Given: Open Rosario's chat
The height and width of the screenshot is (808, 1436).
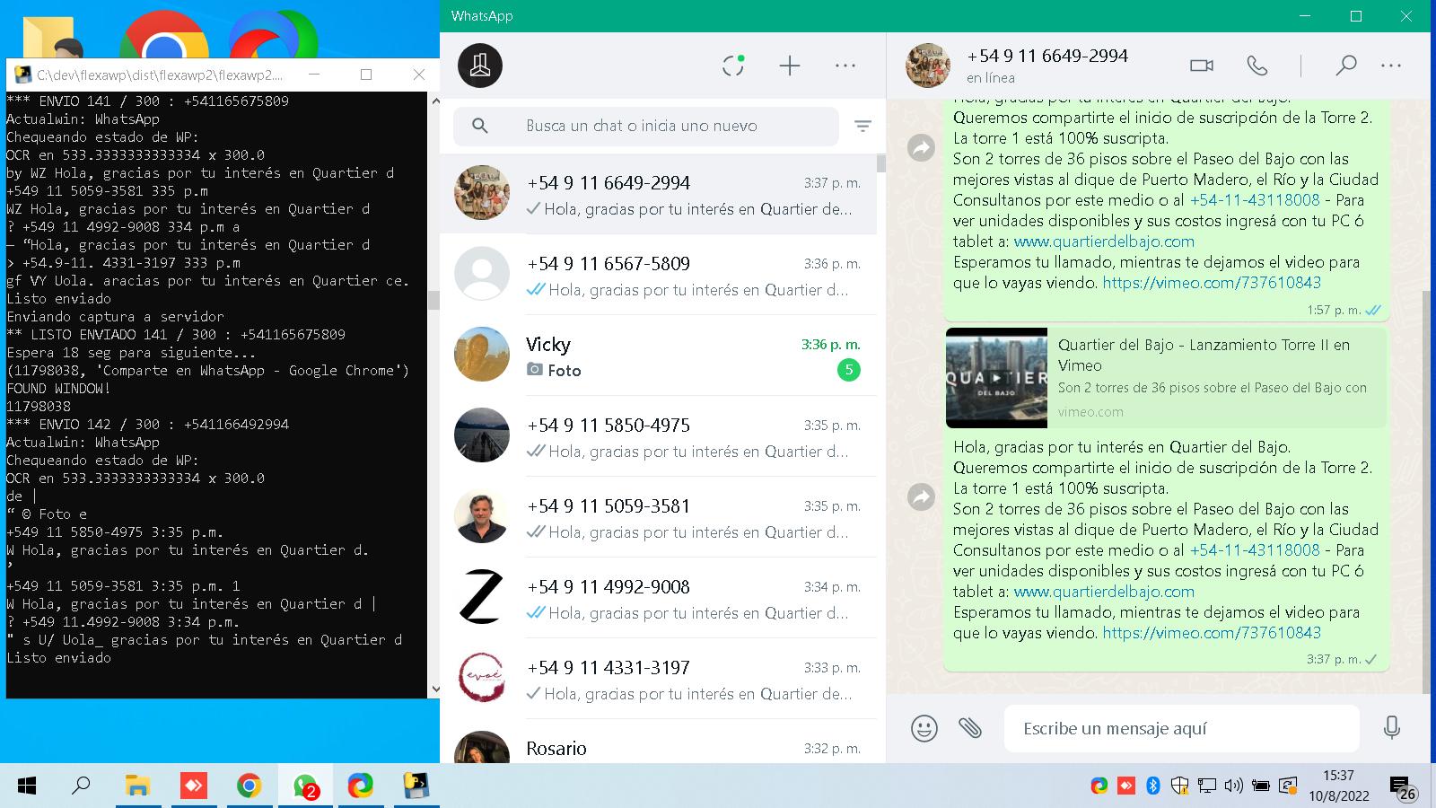Looking at the screenshot, I should click(658, 742).
